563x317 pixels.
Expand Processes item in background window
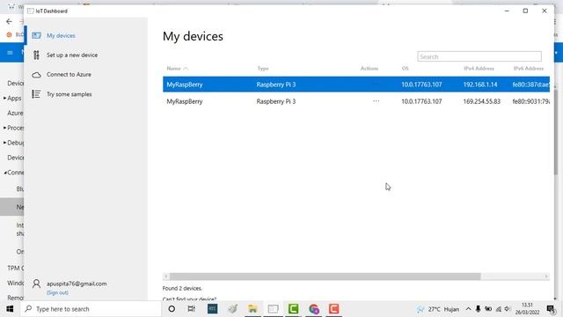coord(4,128)
